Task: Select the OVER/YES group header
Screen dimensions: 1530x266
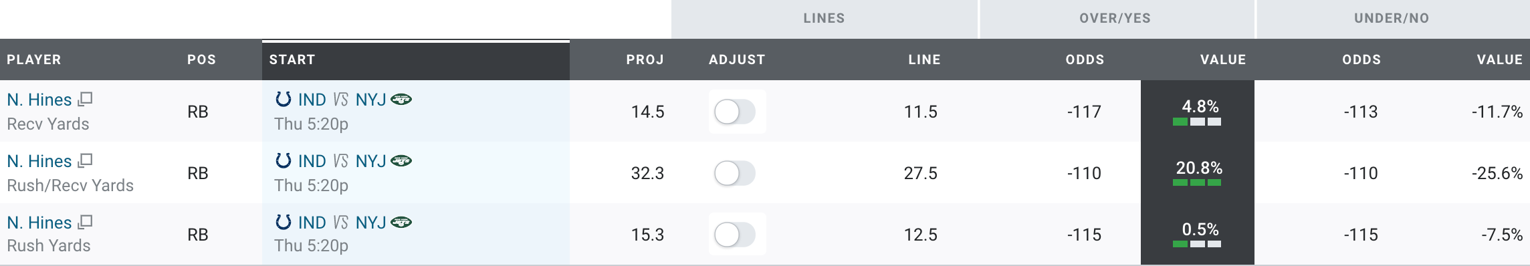Action: [1116, 19]
